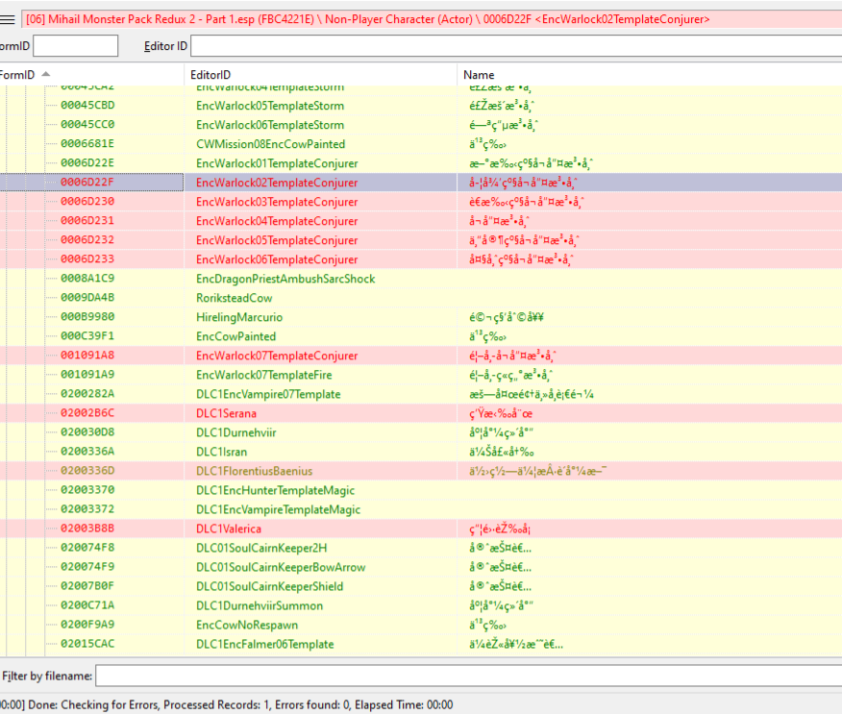Select row EncWarlock05TemplateConjurer
This screenshot has width=842, height=714.
point(421,240)
